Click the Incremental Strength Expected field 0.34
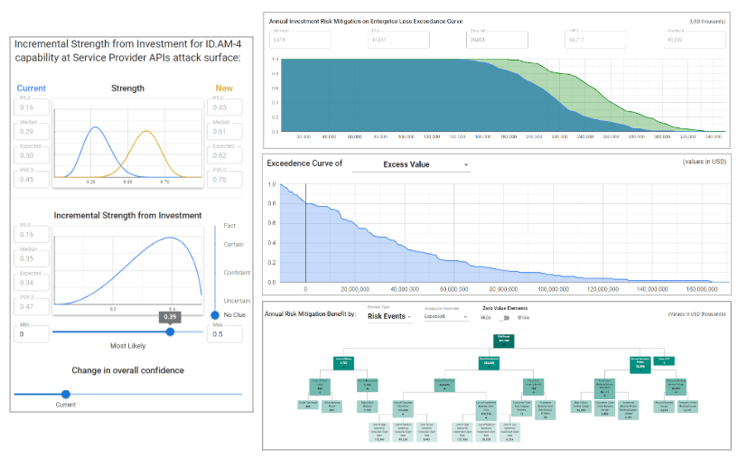 coord(32,283)
